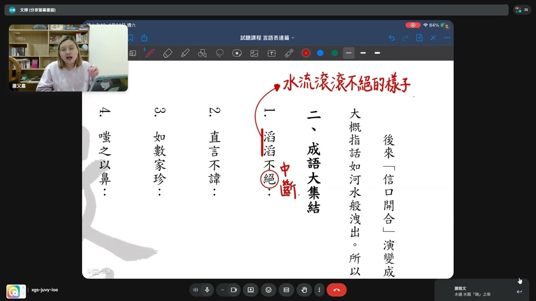Choose the red pen color swatch
Viewport: 536px width, 301px height.
click(x=306, y=53)
